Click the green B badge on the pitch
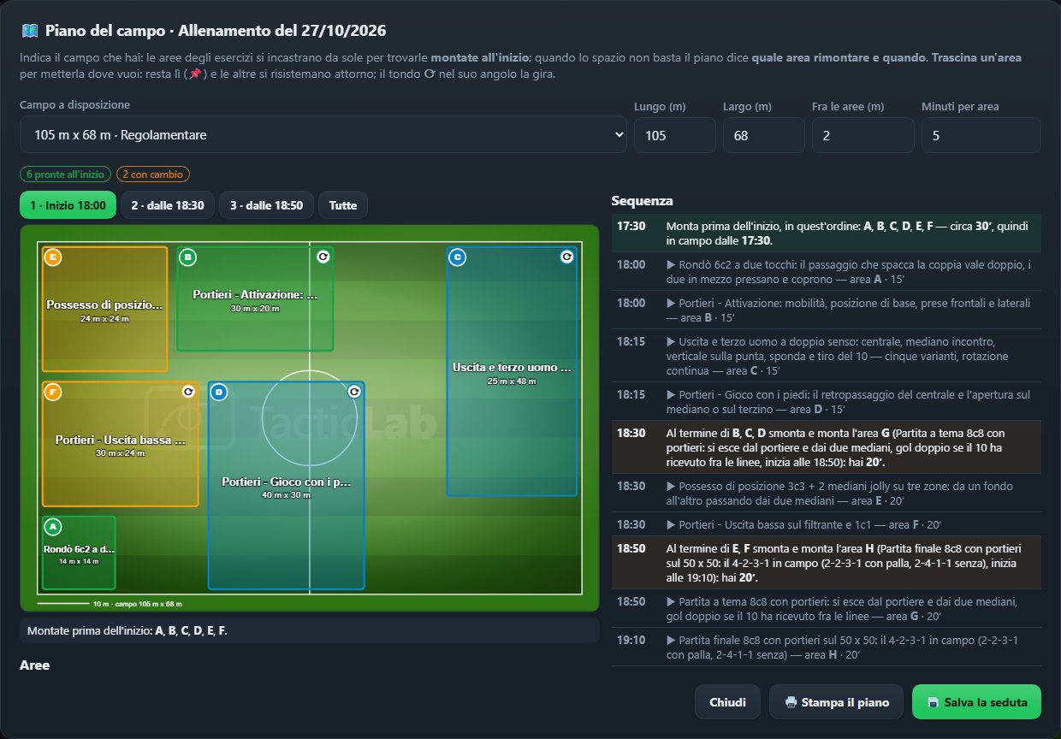The height and width of the screenshot is (739, 1061). (x=187, y=257)
